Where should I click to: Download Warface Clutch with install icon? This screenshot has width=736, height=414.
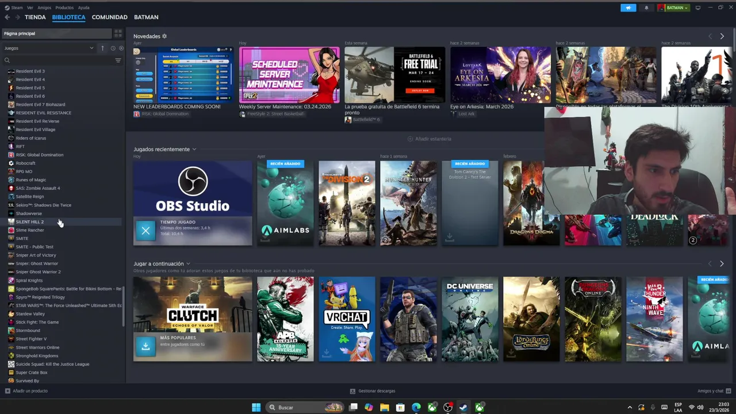pos(145,346)
